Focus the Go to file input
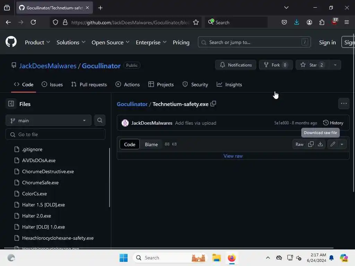355x266 pixels. pos(55,134)
